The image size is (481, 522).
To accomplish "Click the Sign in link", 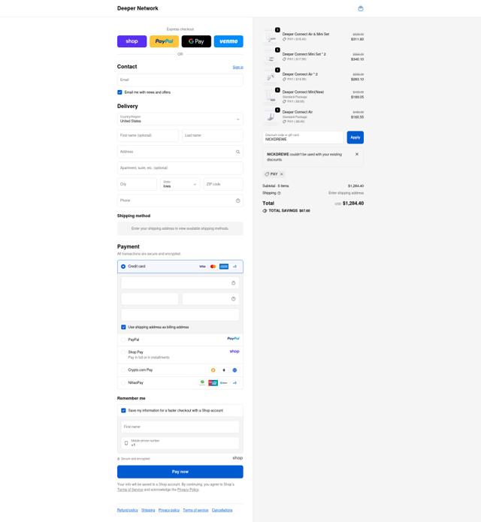I will coord(237,68).
